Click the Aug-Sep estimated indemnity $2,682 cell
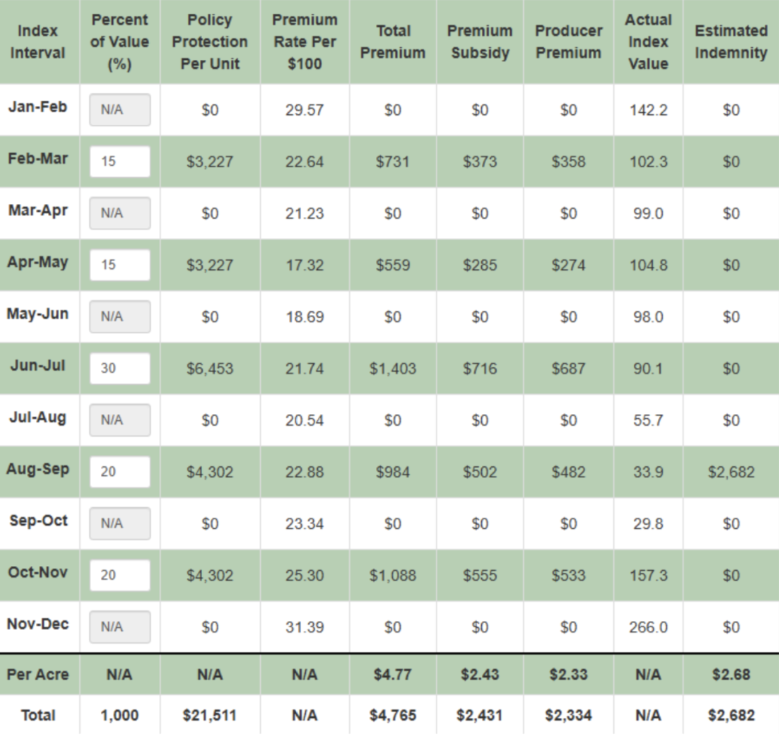Screen dimensions: 779x740 click(x=731, y=472)
